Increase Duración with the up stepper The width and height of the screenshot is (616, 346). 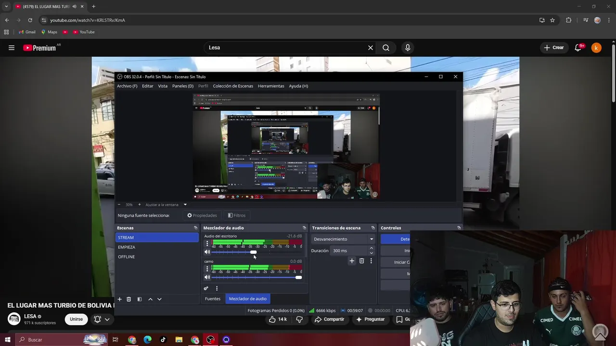371,248
